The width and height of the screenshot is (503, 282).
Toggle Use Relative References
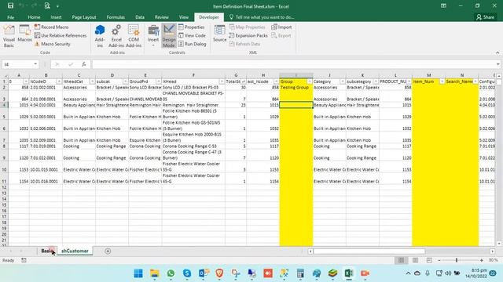(61, 35)
